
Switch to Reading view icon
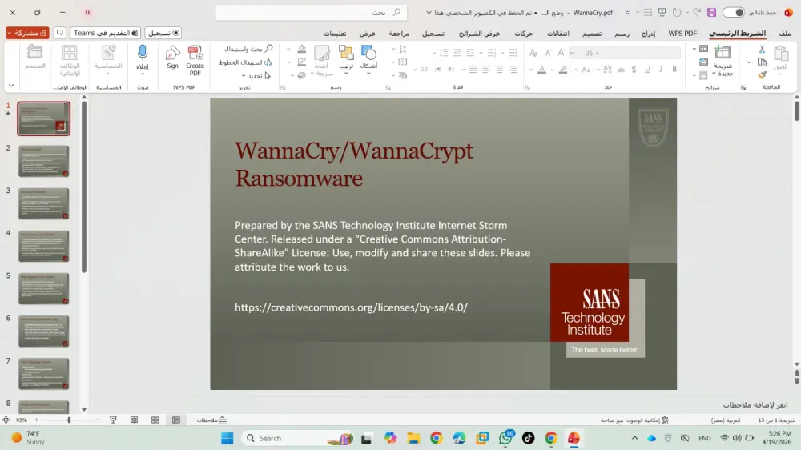(x=134, y=420)
